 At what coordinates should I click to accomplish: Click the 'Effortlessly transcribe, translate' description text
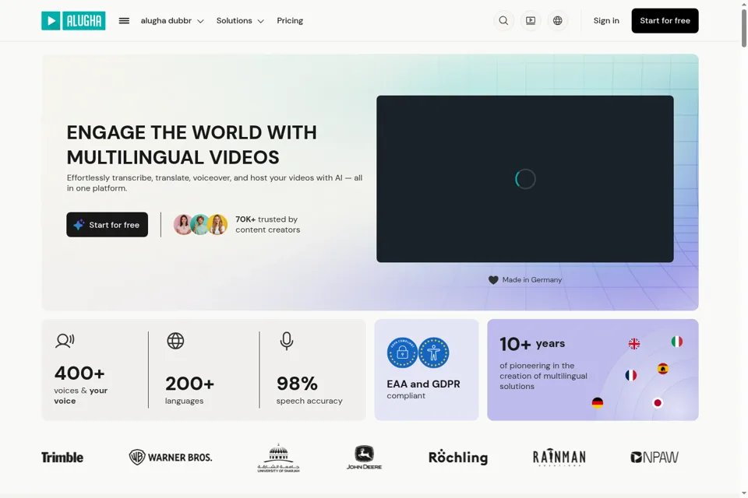pos(215,183)
